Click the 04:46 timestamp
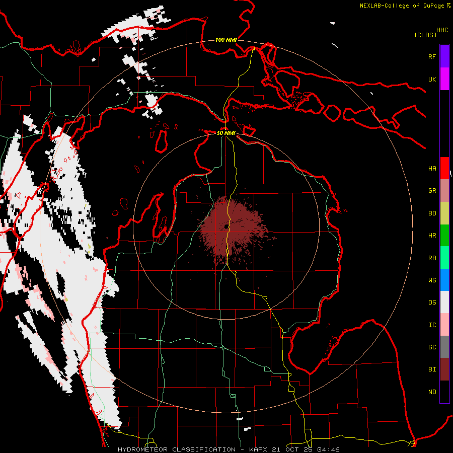The height and width of the screenshot is (453, 453). (x=328, y=449)
